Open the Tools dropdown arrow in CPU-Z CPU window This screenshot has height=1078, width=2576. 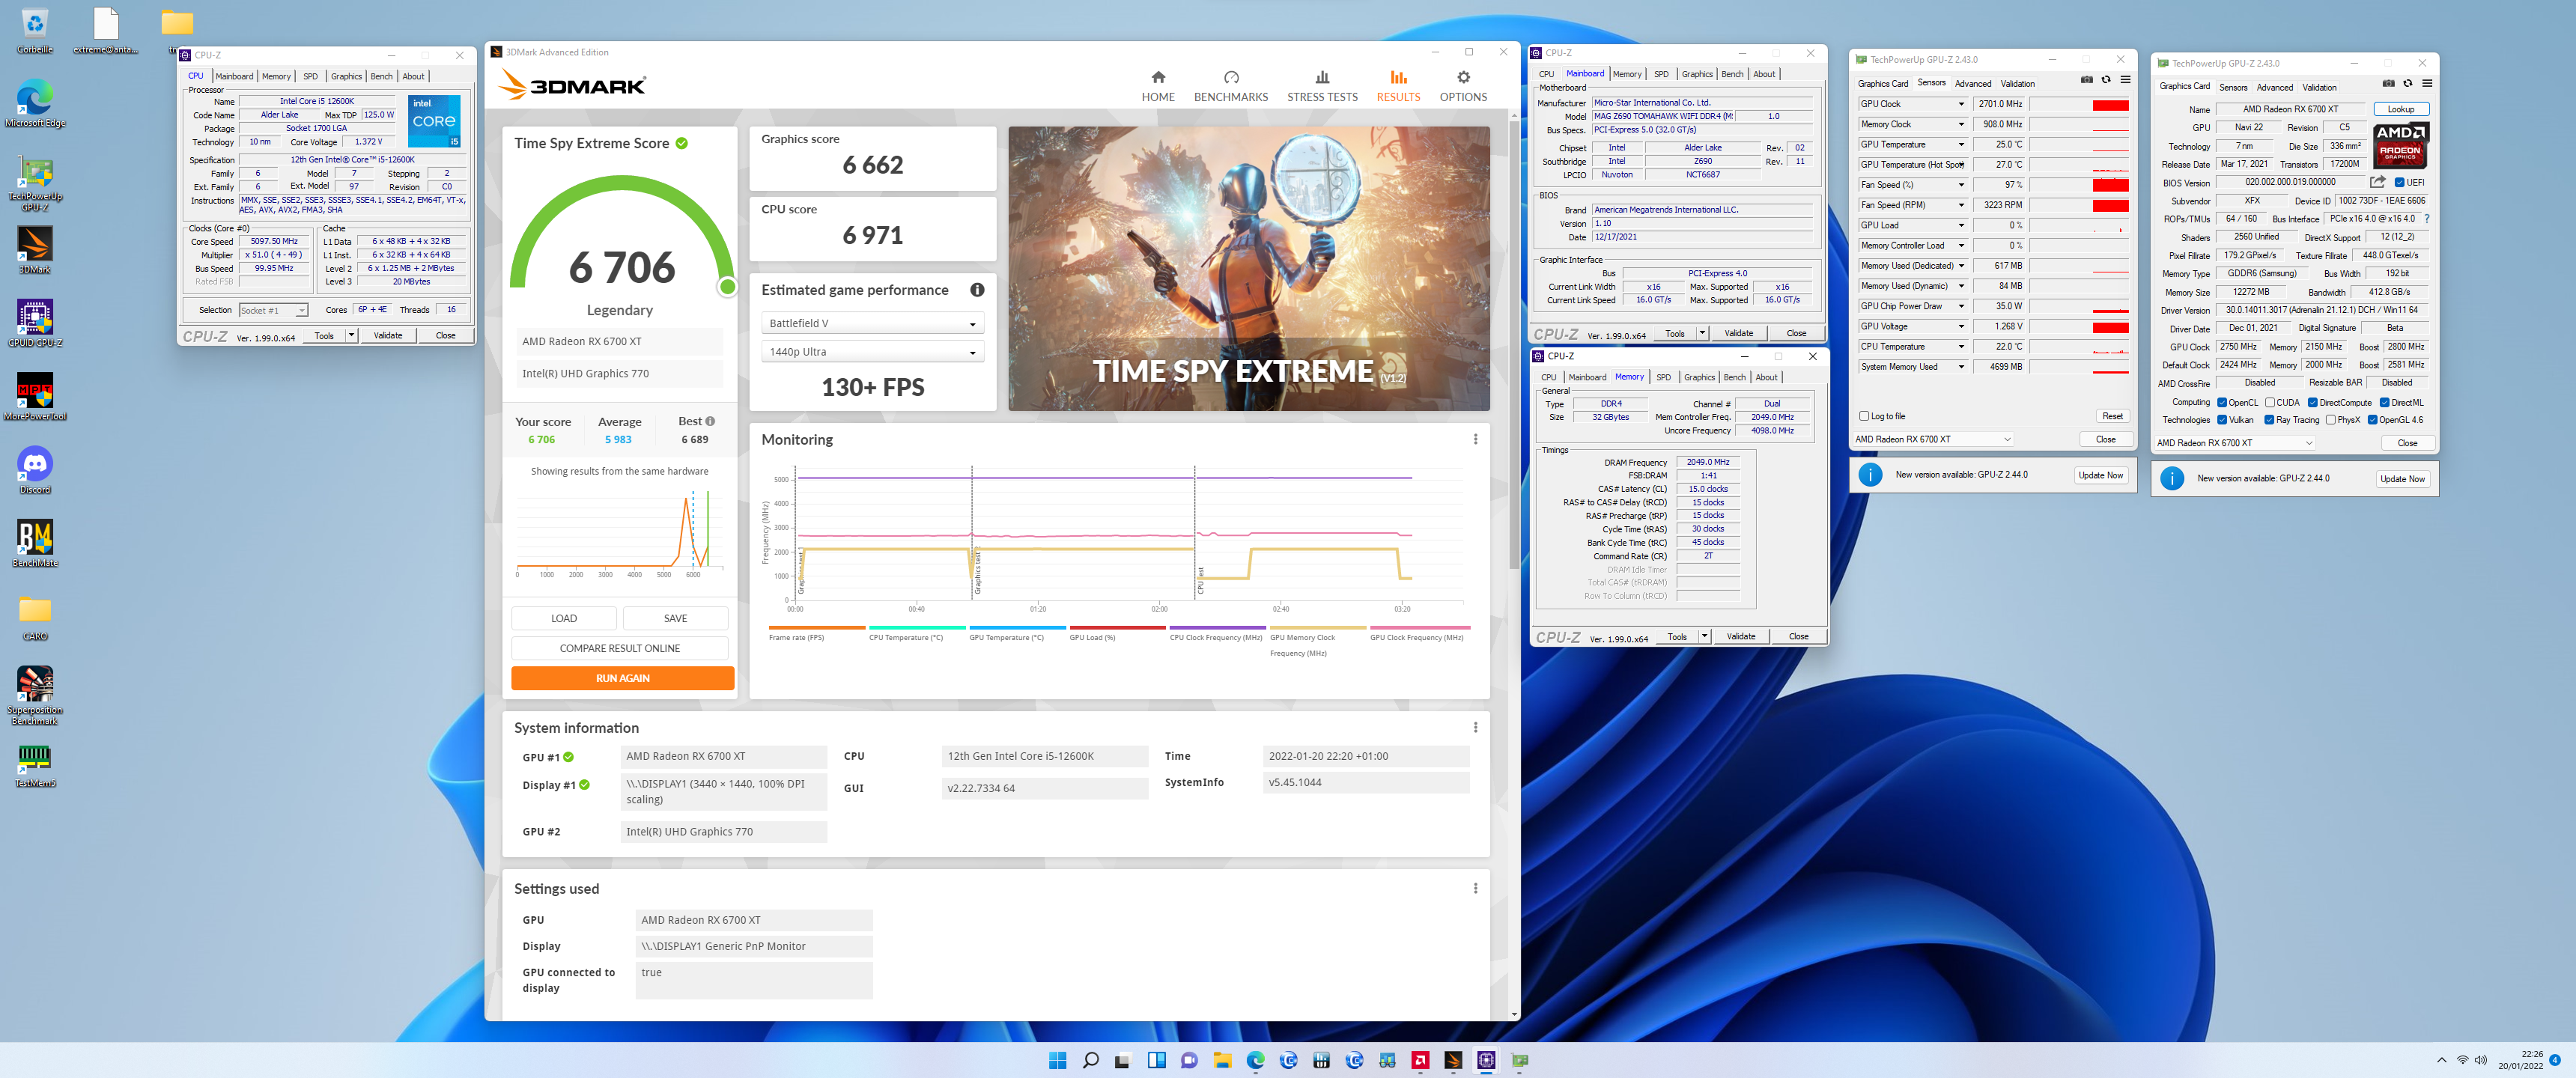pos(351,336)
